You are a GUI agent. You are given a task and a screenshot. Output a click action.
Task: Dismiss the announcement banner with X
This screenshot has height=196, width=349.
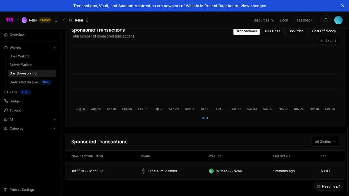(343, 6)
